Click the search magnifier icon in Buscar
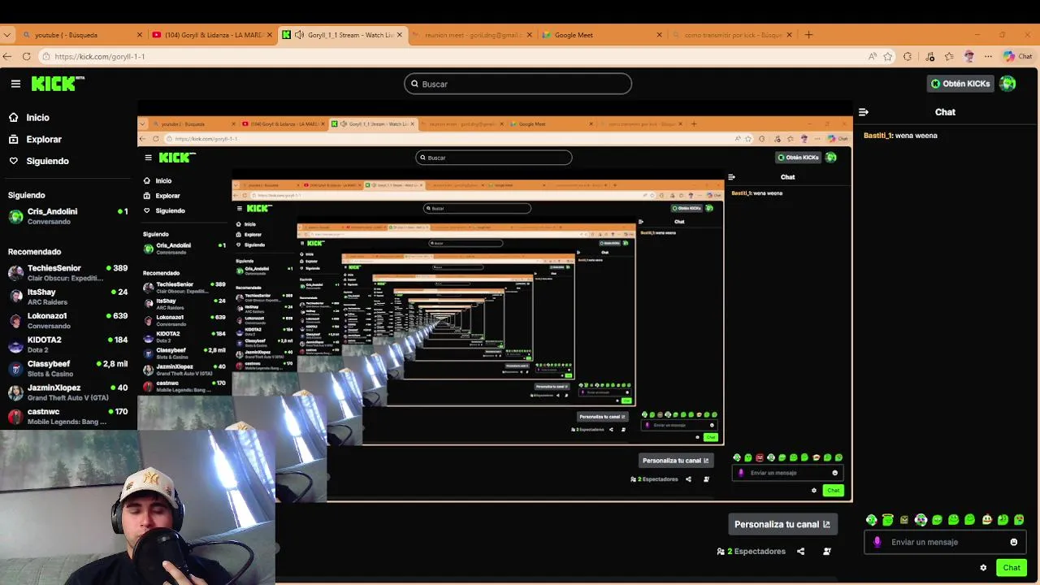This screenshot has width=1040, height=585. 414,84
